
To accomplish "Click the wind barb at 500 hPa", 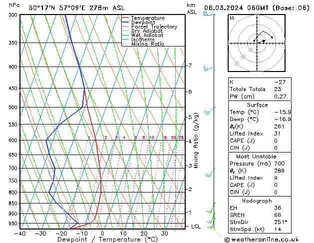I will pos(209,110).
